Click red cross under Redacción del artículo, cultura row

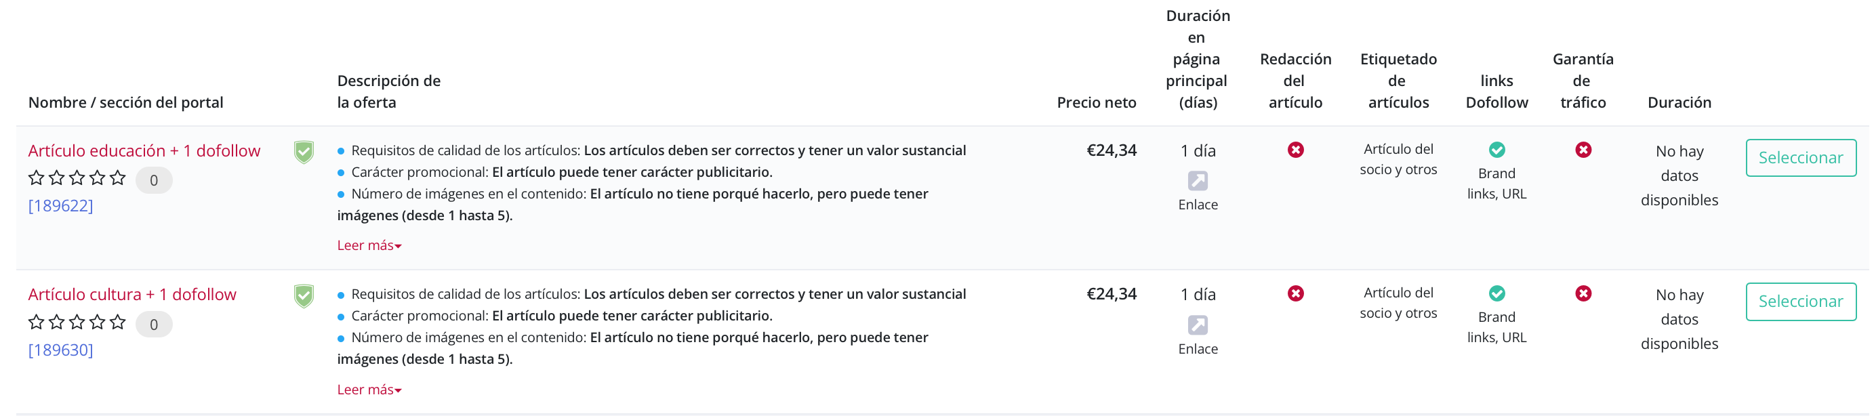1296,293
